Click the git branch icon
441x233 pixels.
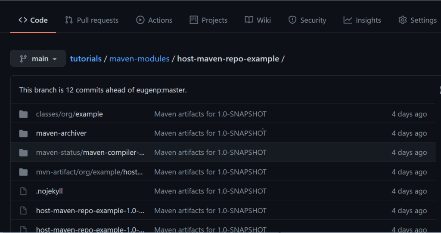point(23,58)
